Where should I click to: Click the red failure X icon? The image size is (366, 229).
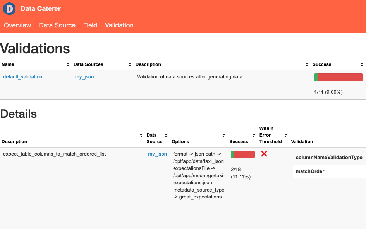tap(264, 153)
